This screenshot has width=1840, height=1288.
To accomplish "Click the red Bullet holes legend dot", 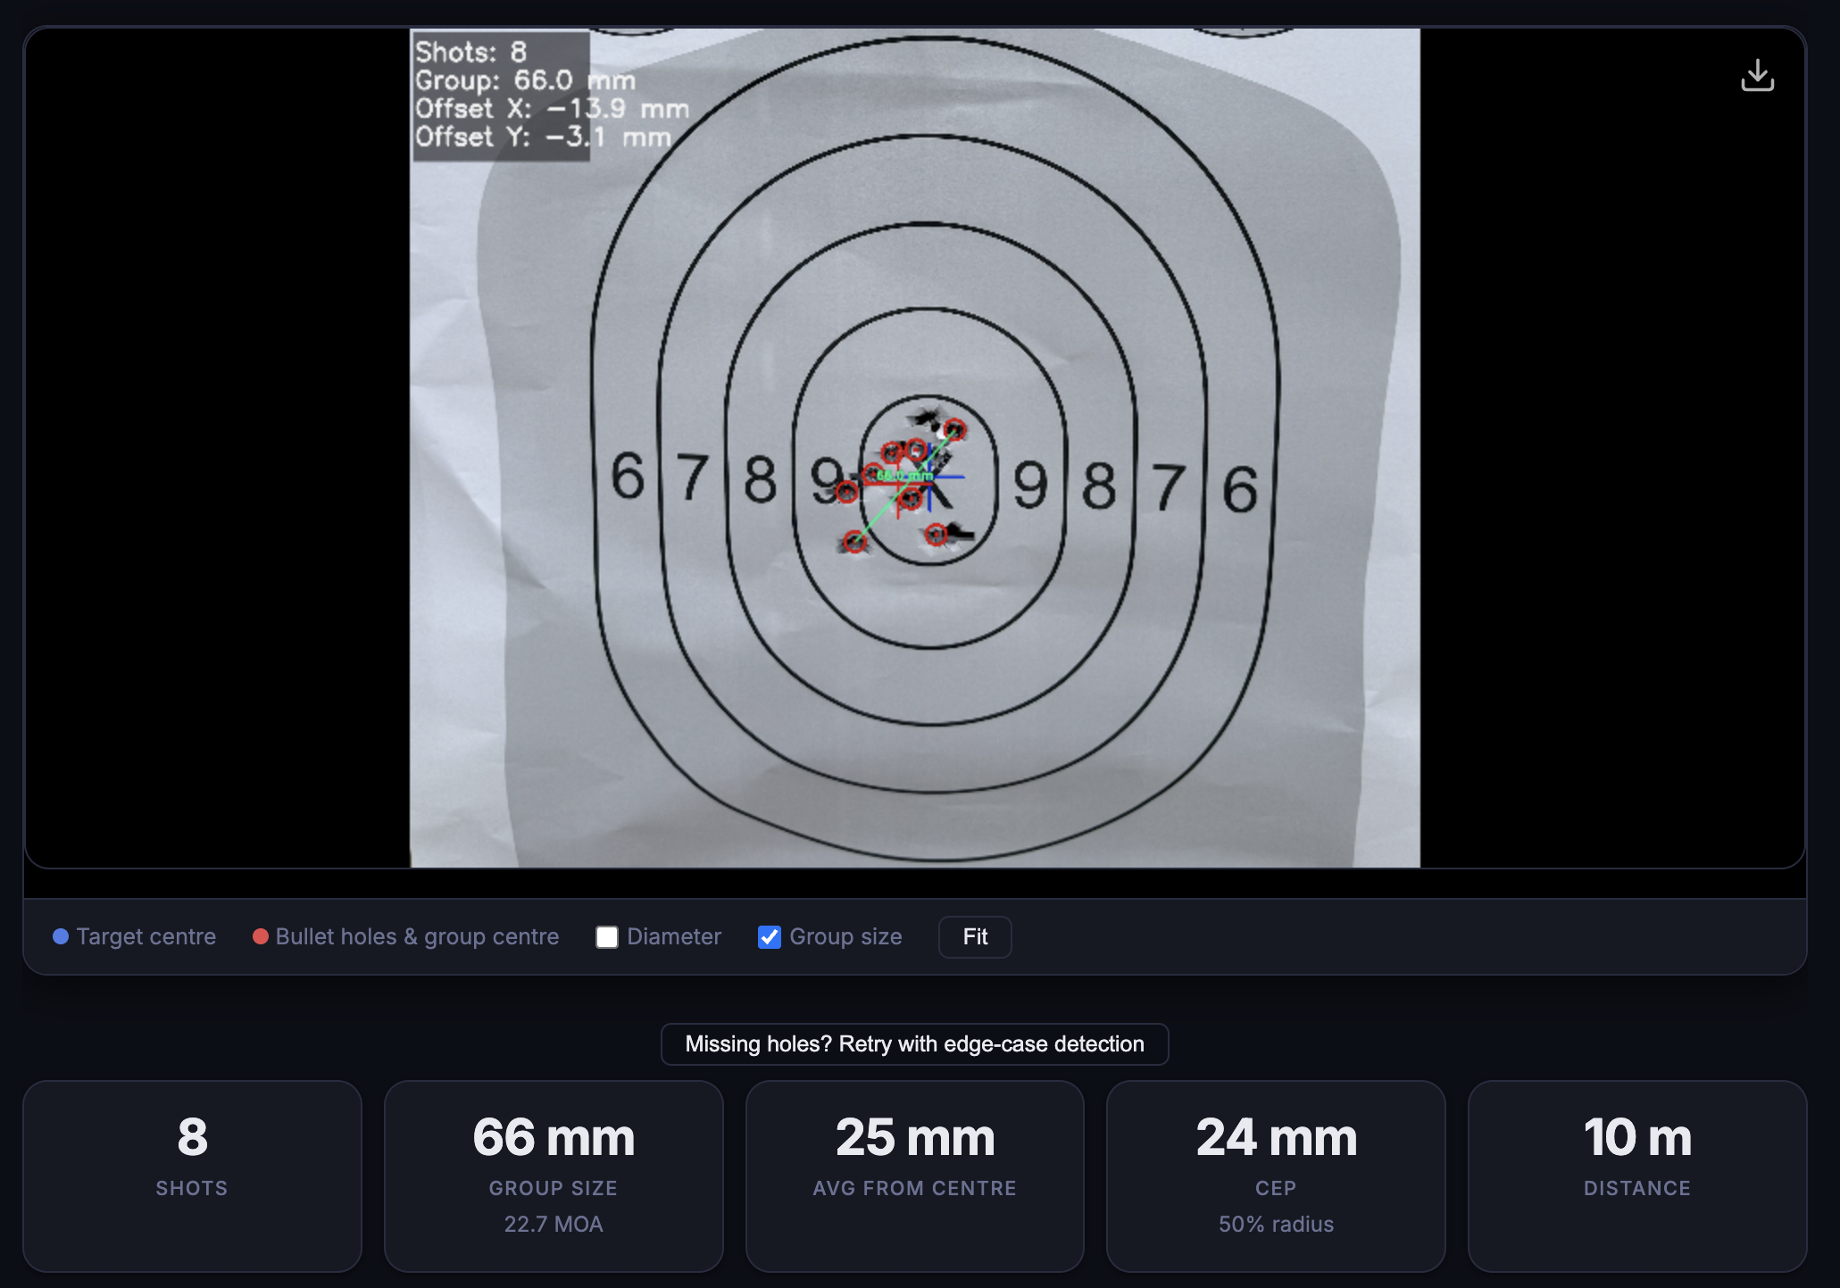I will (x=261, y=936).
